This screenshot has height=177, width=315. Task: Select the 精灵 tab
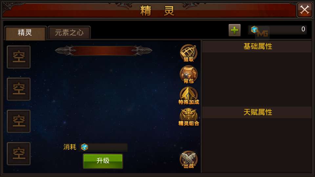(x=25, y=33)
